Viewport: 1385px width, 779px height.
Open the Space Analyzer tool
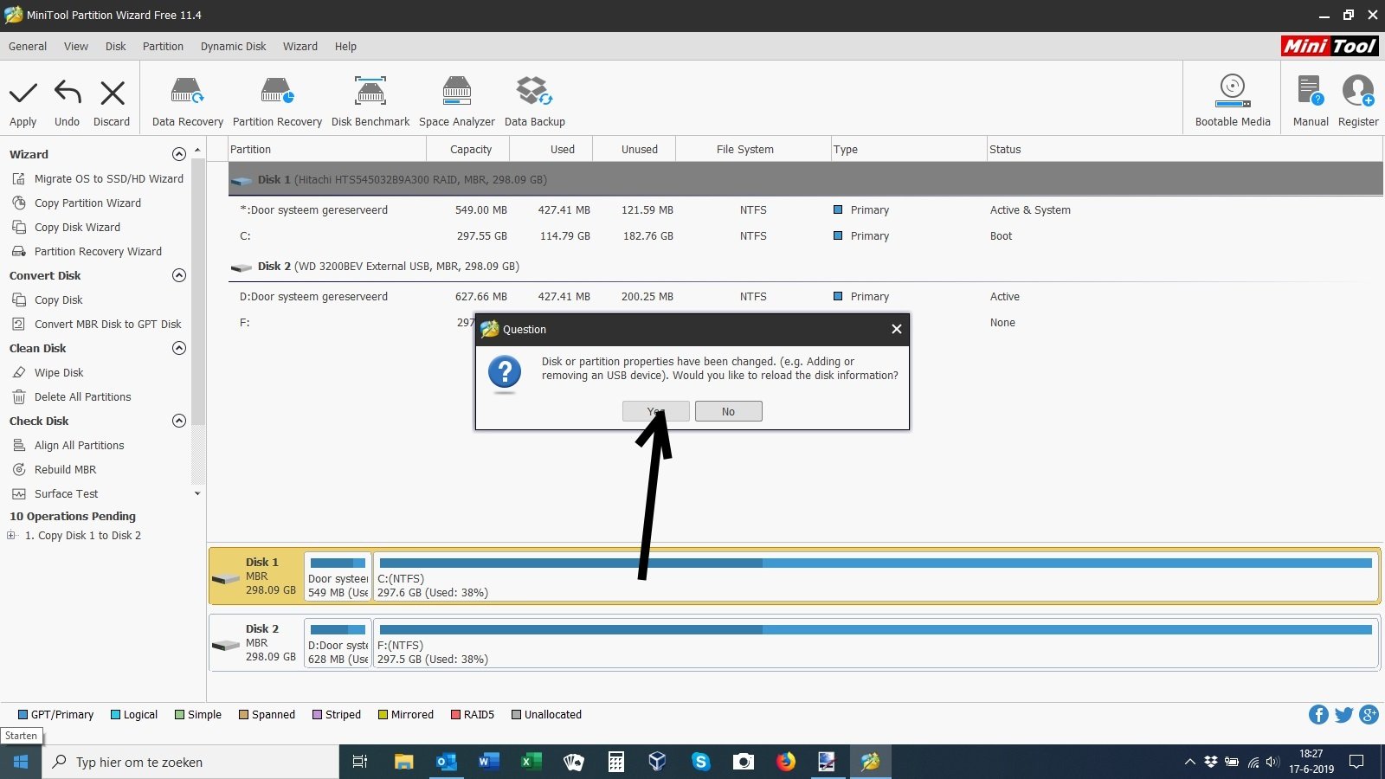click(456, 93)
